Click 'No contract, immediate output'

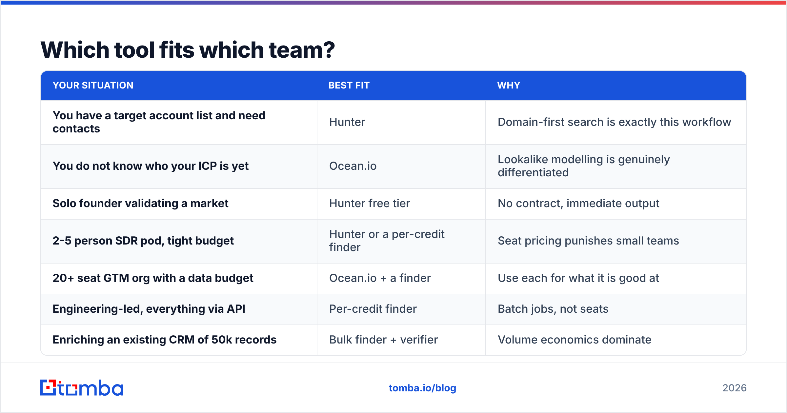tap(578, 203)
